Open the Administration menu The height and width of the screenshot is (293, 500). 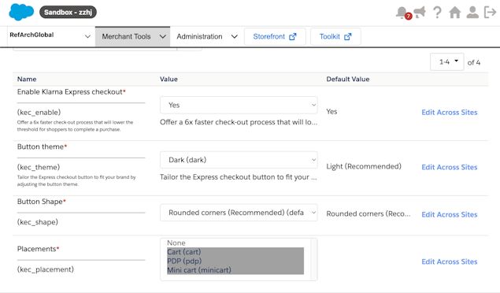(207, 36)
